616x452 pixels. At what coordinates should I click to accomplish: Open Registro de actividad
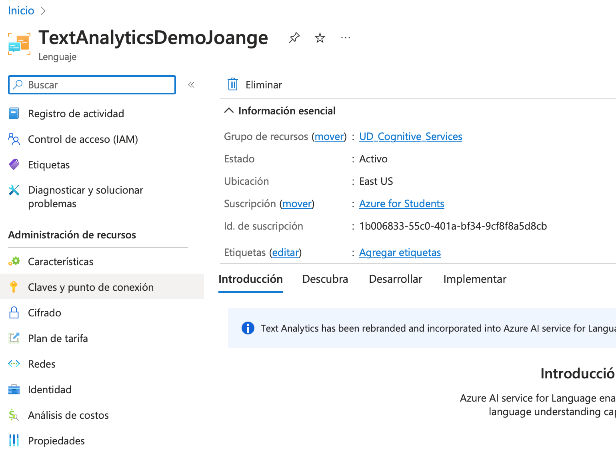[76, 114]
